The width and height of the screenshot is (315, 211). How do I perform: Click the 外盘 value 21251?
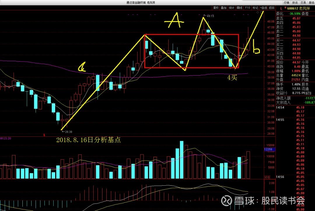296,80
